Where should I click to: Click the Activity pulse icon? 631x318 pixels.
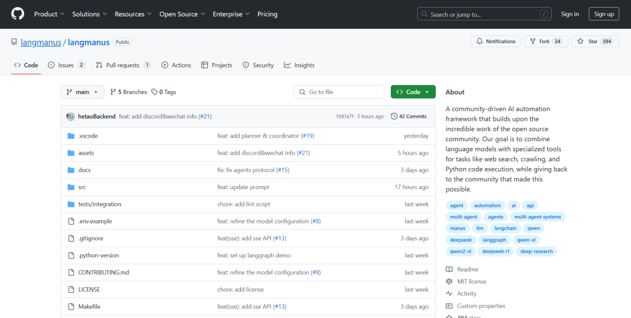(449, 293)
